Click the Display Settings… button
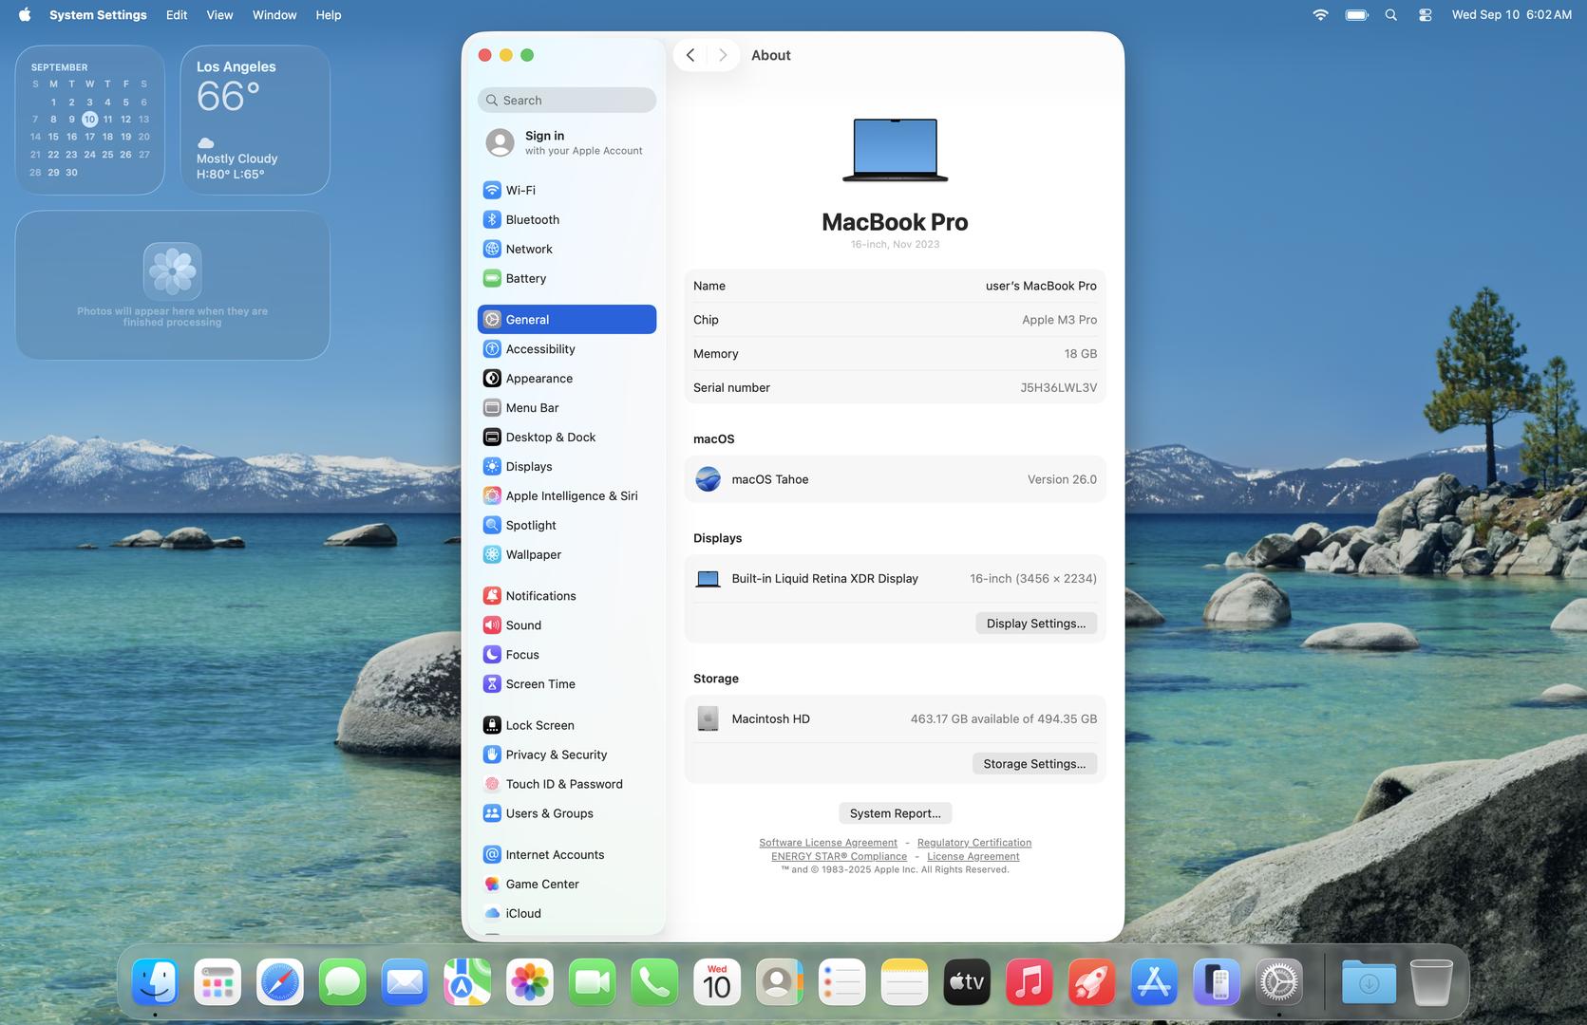 pyautogui.click(x=1036, y=624)
